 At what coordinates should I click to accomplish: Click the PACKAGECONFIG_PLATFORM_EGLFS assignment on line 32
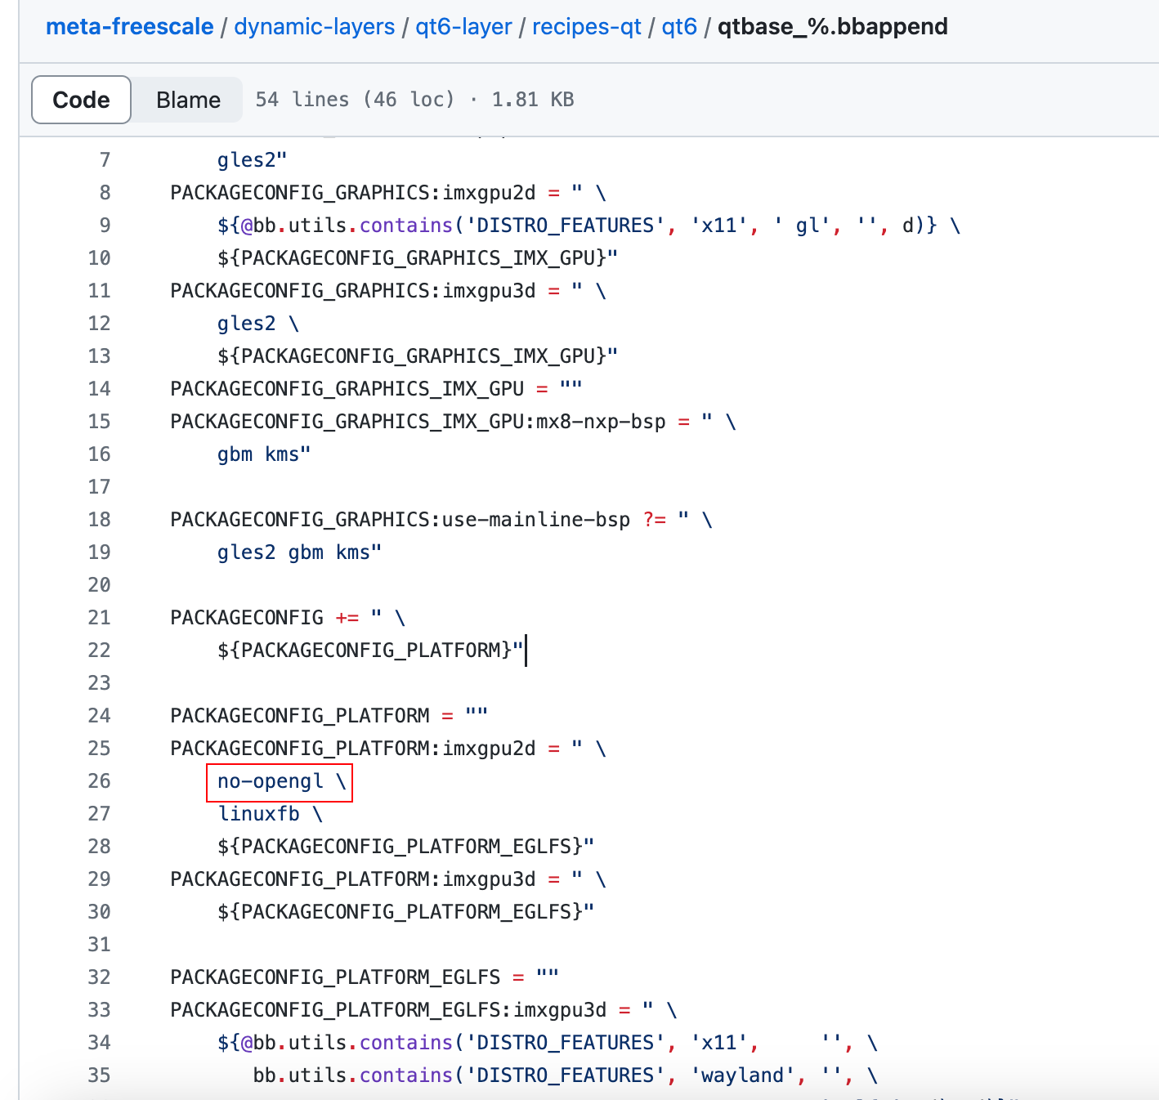(x=365, y=977)
